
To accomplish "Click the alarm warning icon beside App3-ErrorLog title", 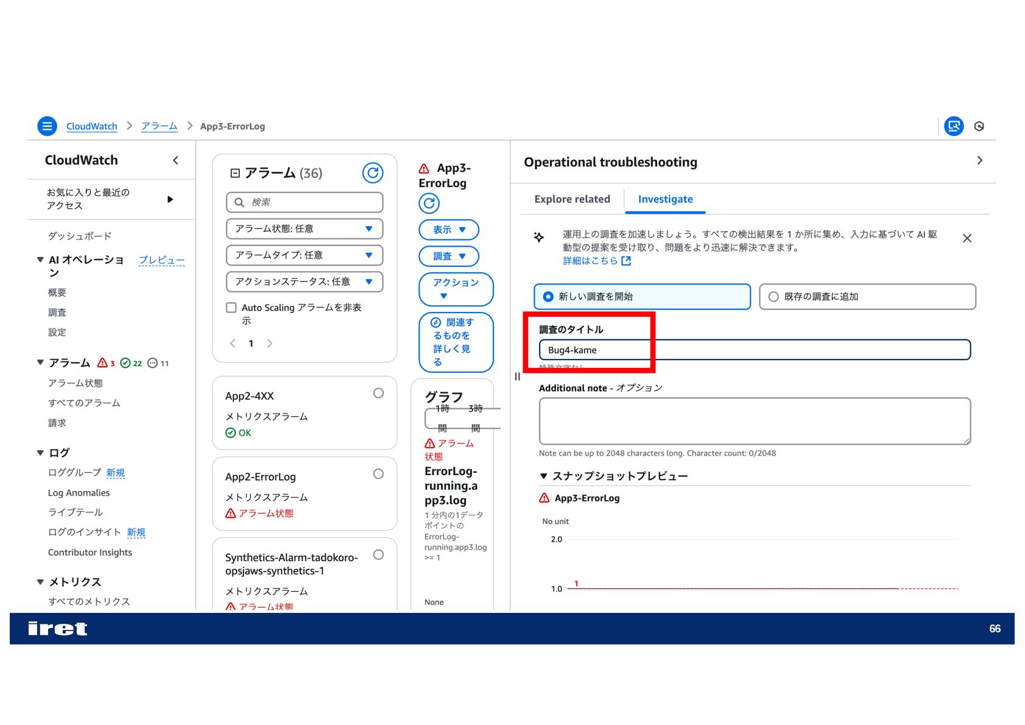I will [424, 169].
